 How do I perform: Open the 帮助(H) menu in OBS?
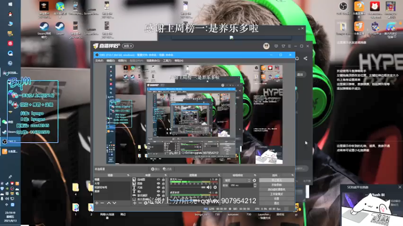coord(179,61)
